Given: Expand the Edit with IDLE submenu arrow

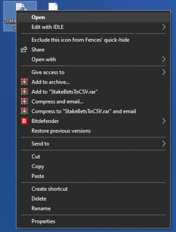Looking at the screenshot, I should (163, 27).
